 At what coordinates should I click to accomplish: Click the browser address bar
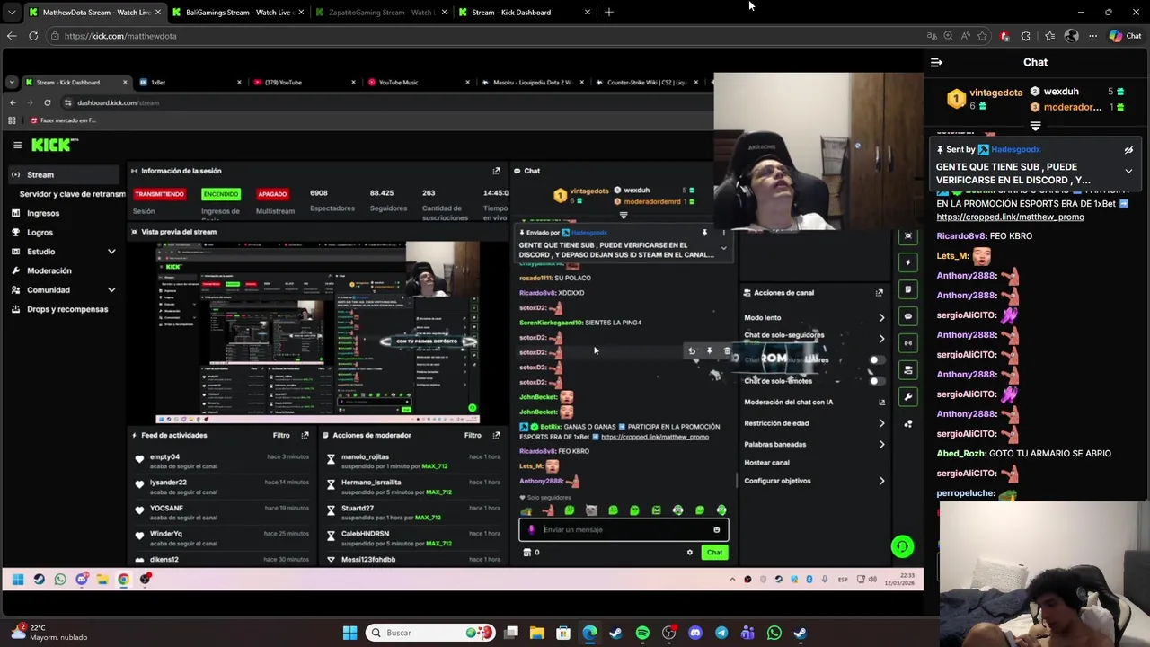click(485, 36)
